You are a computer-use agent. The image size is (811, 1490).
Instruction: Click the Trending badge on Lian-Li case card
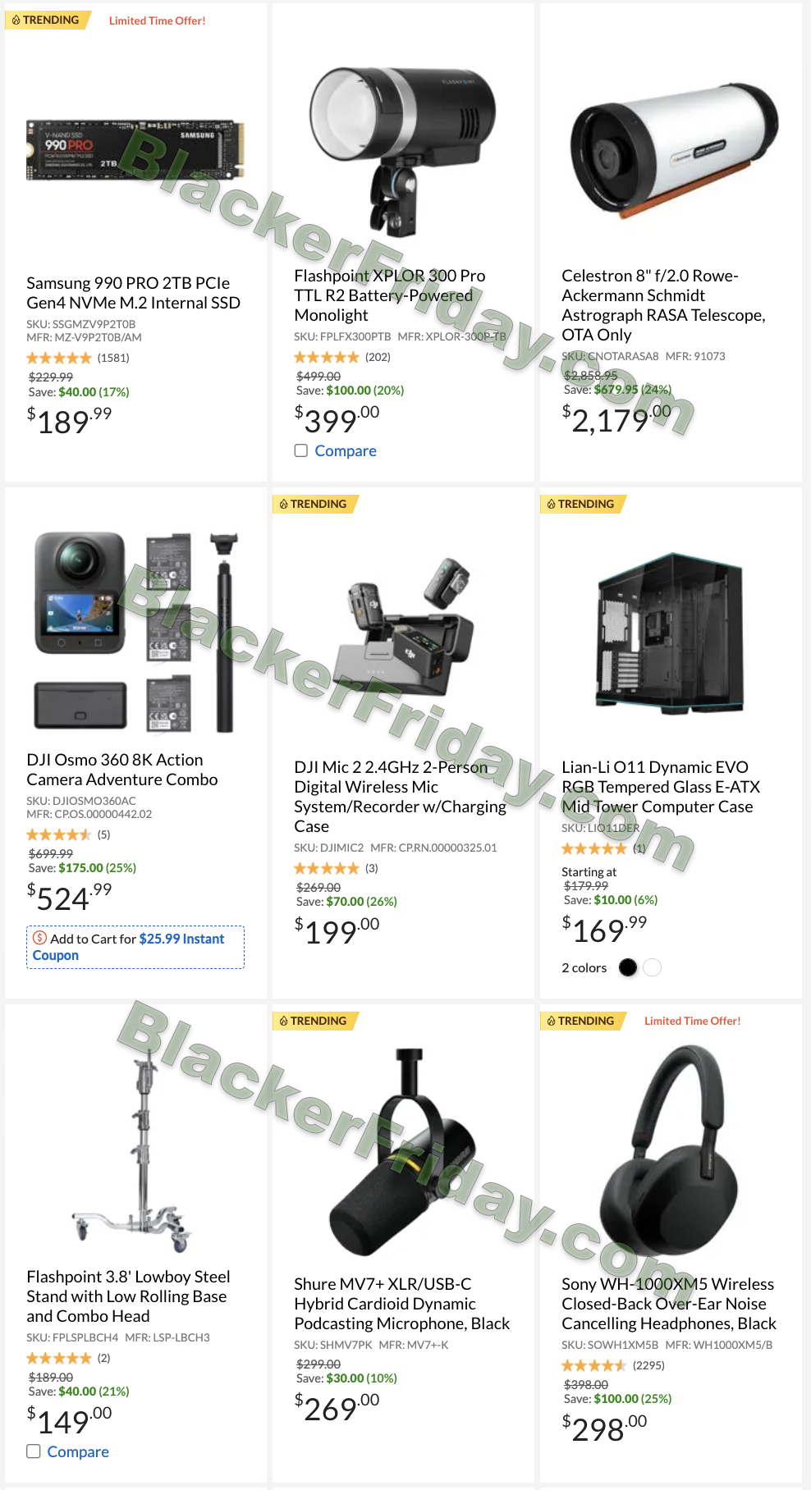[x=583, y=504]
